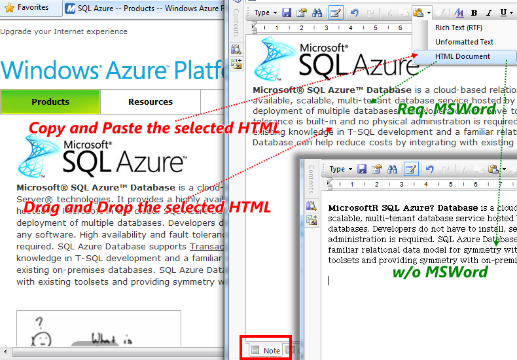Click search-contents icon in upper editor sidebar
This screenshot has width=517, height=360.
(236, 50)
